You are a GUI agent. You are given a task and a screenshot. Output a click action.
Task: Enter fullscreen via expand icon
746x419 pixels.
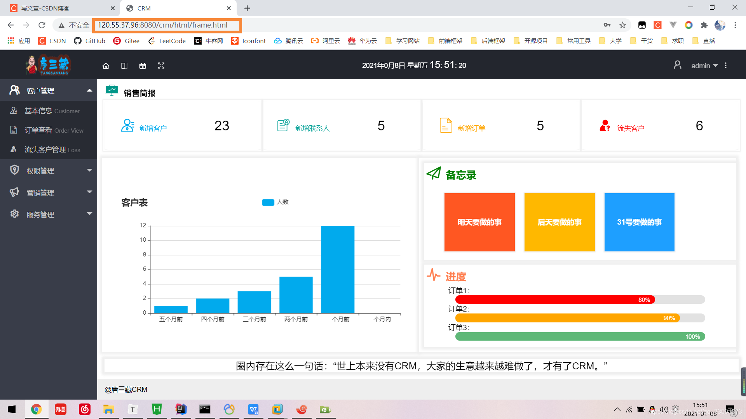[x=161, y=66]
